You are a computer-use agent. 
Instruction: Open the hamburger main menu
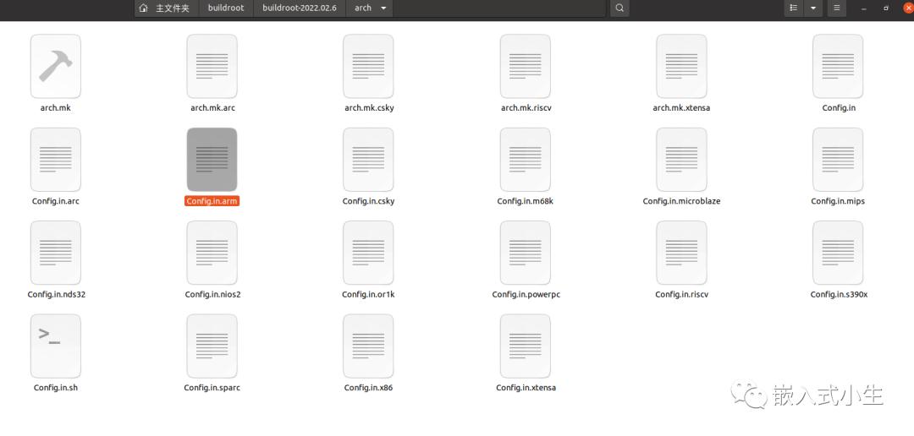point(836,8)
